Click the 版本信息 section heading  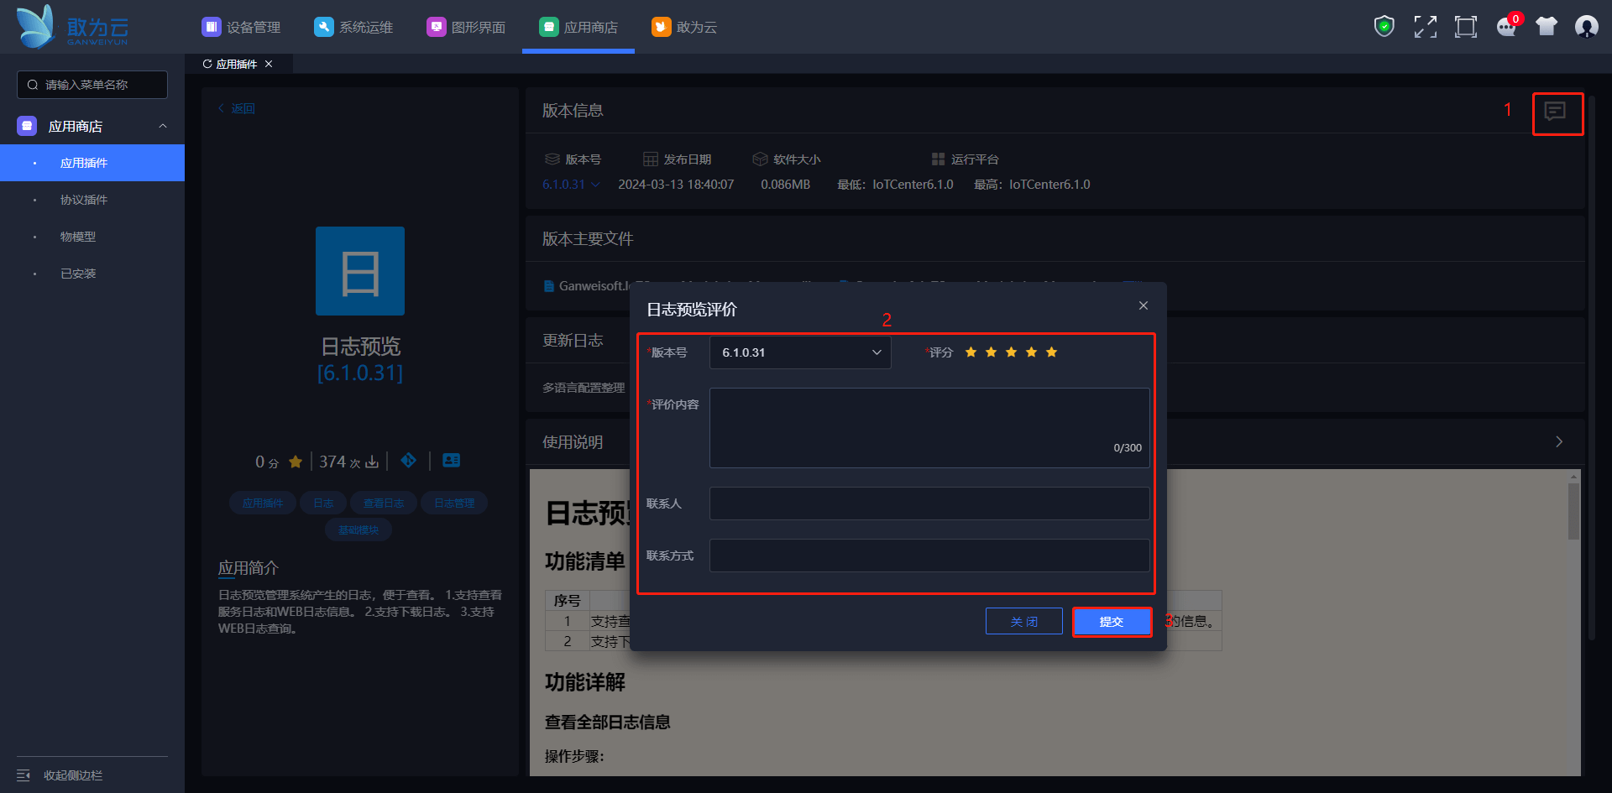point(573,111)
